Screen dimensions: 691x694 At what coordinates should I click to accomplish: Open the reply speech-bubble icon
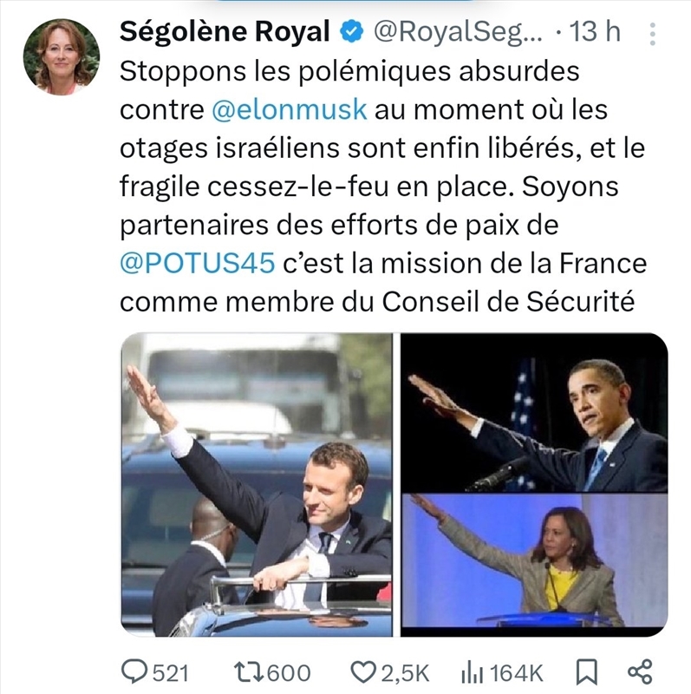136,671
